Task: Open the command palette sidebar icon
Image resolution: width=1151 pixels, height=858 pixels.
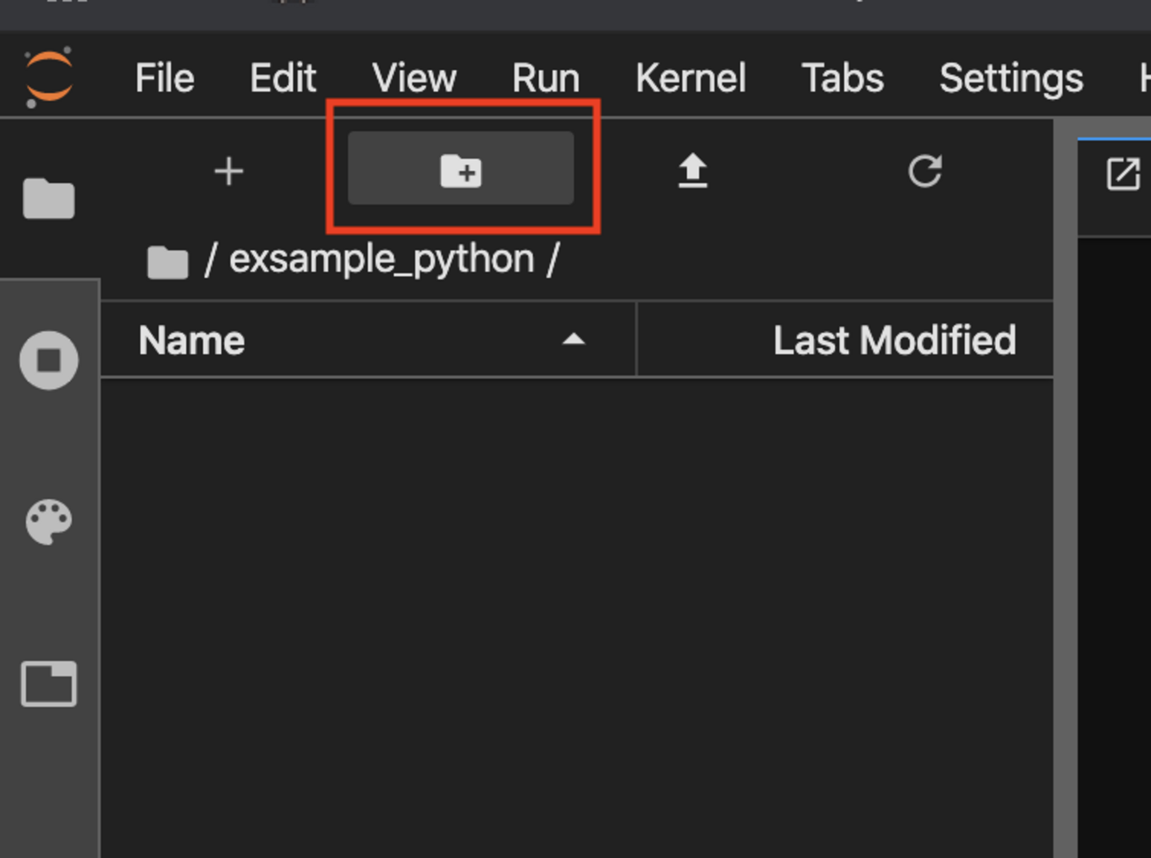Action: (49, 522)
